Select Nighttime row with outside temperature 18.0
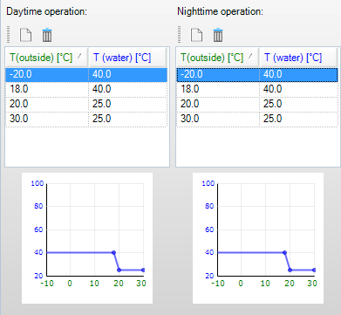 click(257, 89)
